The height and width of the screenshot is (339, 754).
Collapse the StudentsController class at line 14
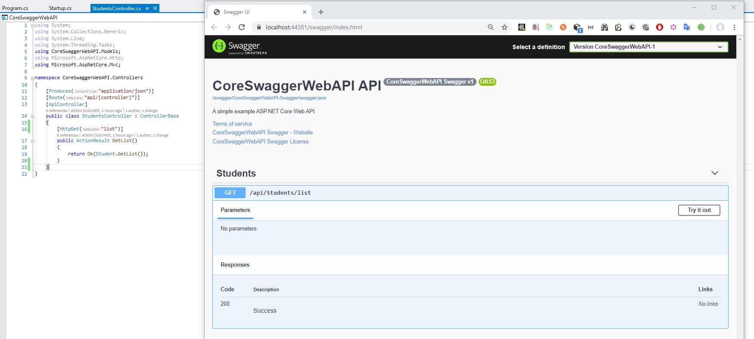click(x=33, y=116)
